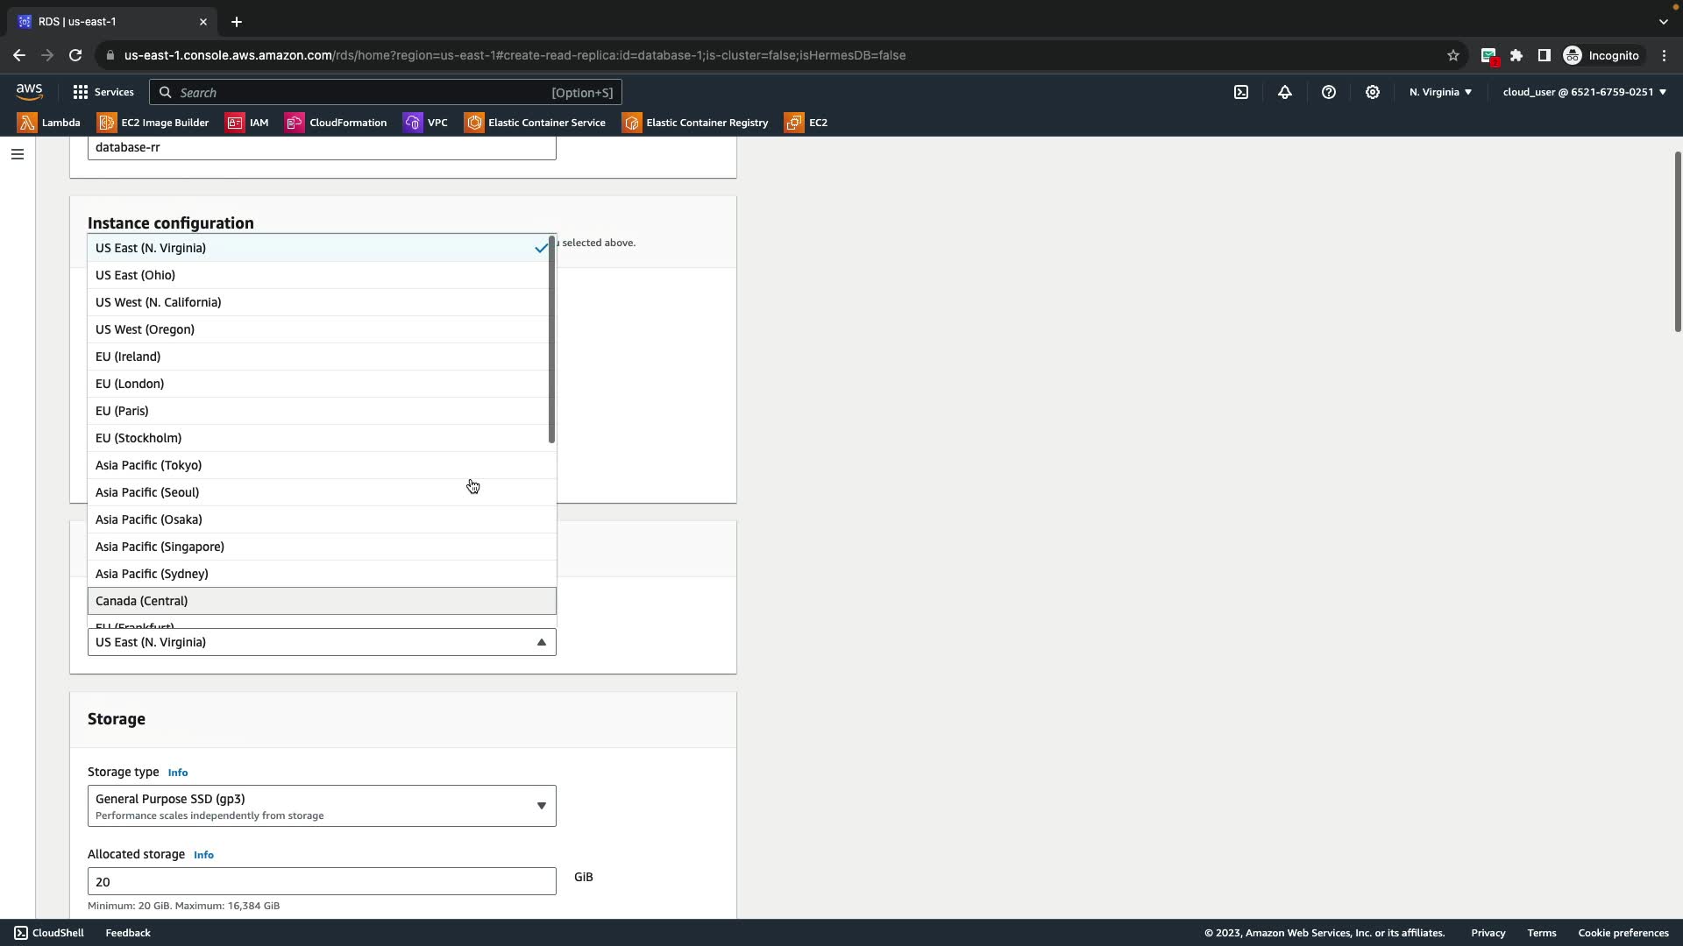Collapse the destination region dropdown showing US East

(321, 642)
